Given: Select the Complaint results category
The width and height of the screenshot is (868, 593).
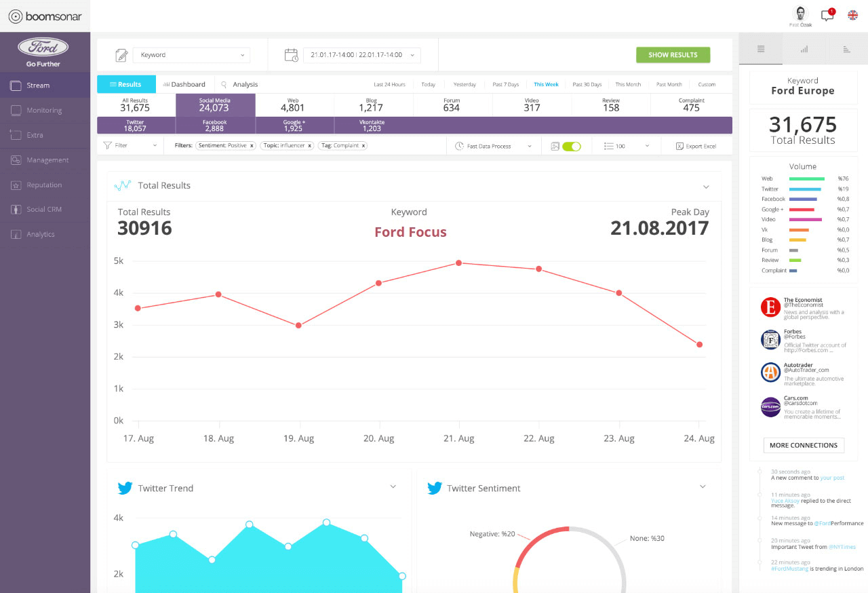Looking at the screenshot, I should (691, 104).
